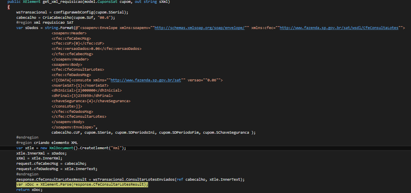Click the cupom.SSerie format argument

click(x=98, y=132)
